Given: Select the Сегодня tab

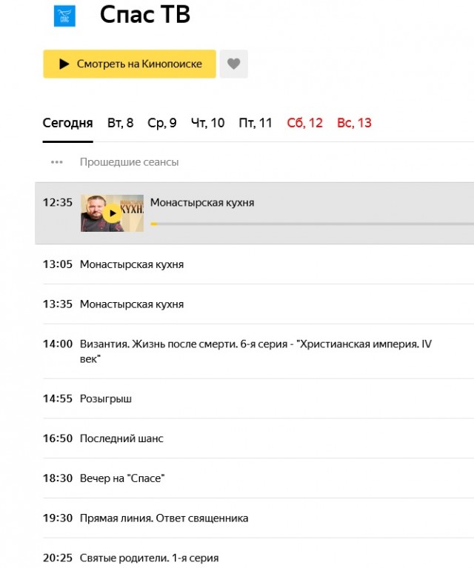Looking at the screenshot, I should [67, 123].
